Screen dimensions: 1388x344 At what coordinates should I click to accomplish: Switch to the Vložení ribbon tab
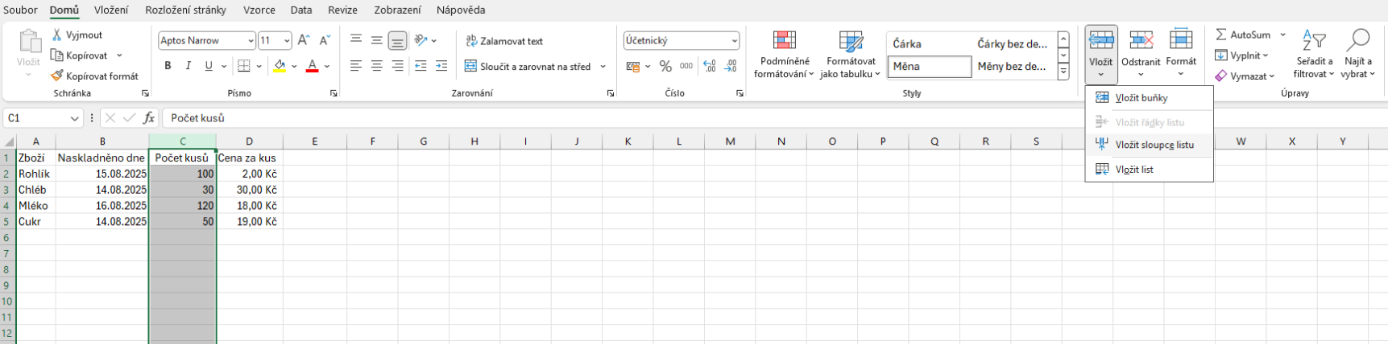111,10
